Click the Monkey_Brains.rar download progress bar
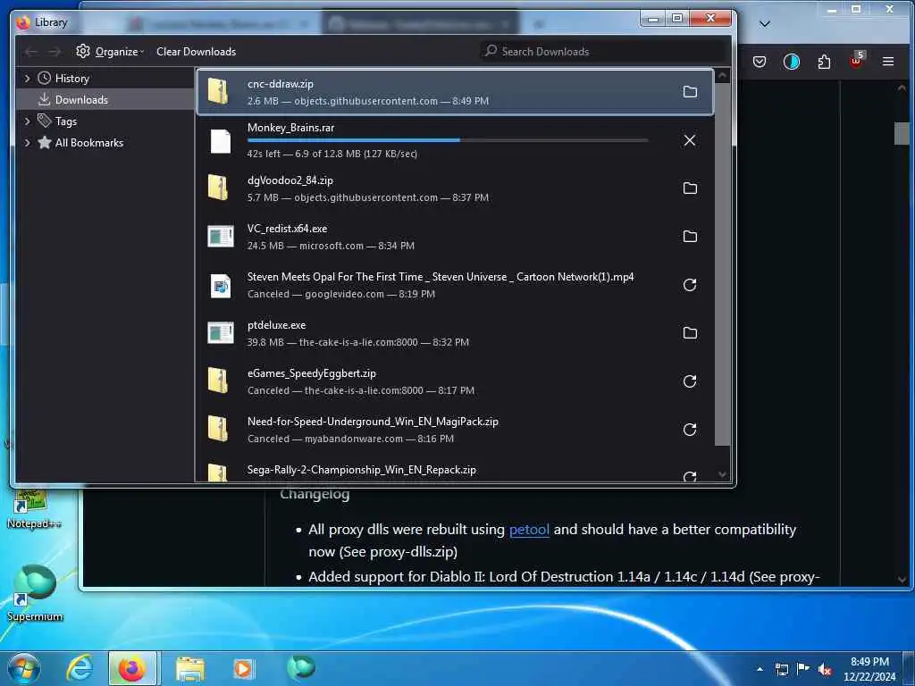 448,140
